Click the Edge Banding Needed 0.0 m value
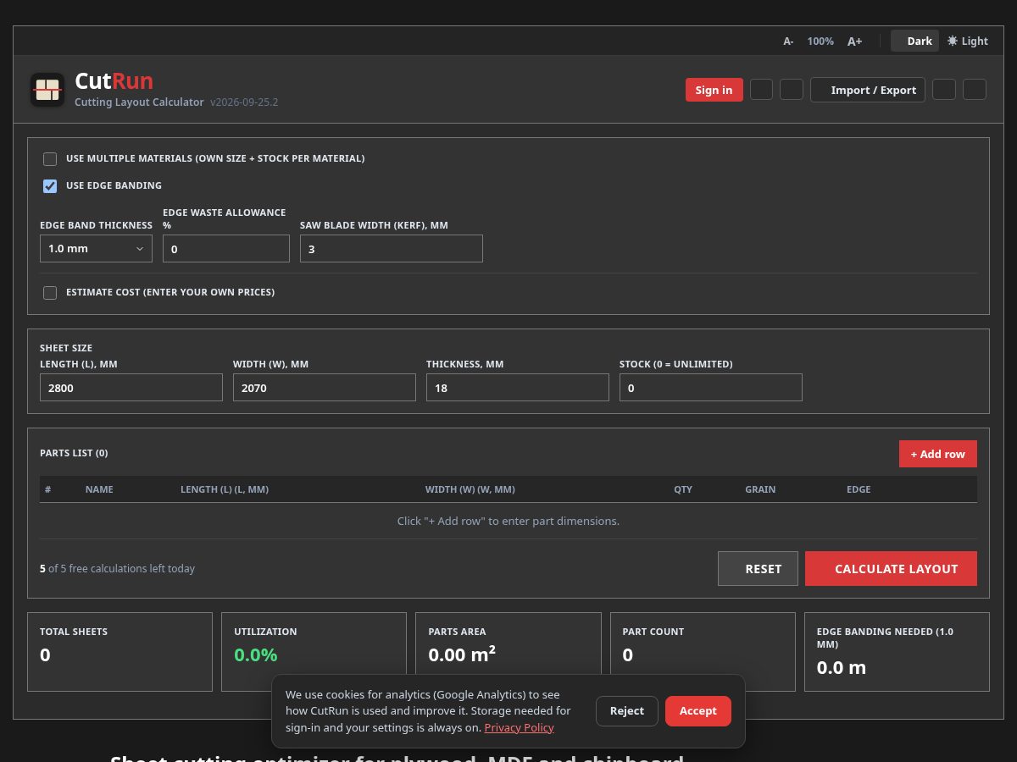1017x762 pixels. click(x=842, y=667)
